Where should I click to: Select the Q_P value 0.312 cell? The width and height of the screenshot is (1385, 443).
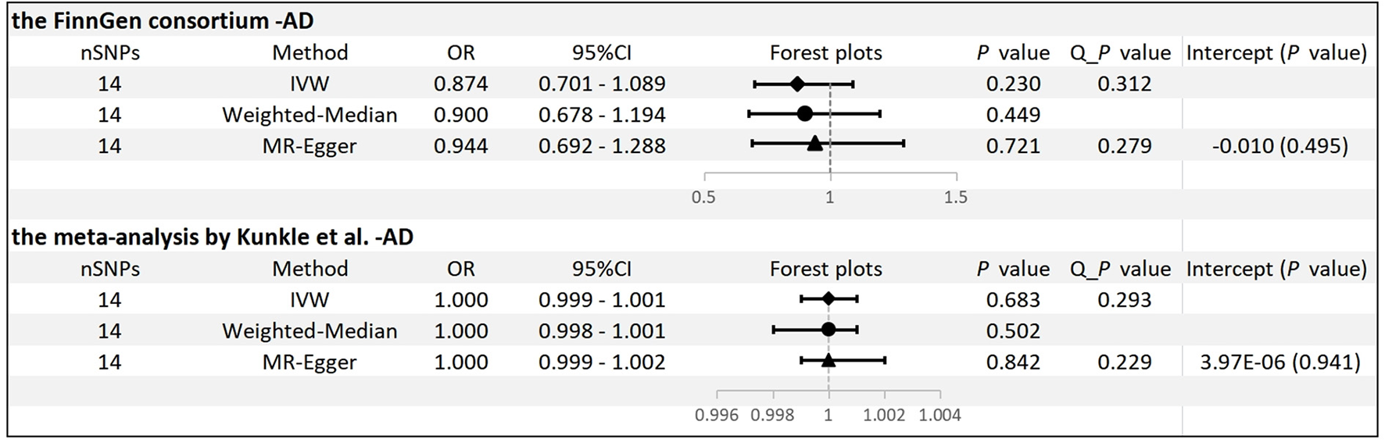pos(1124,84)
